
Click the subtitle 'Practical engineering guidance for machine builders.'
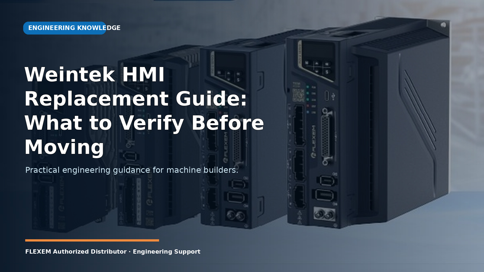tap(132, 170)
